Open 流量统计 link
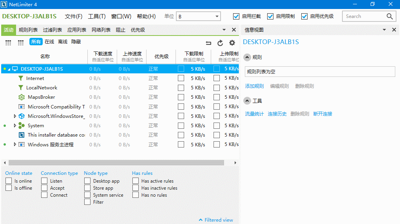The width and height of the screenshot is (400, 224). pos(254,114)
